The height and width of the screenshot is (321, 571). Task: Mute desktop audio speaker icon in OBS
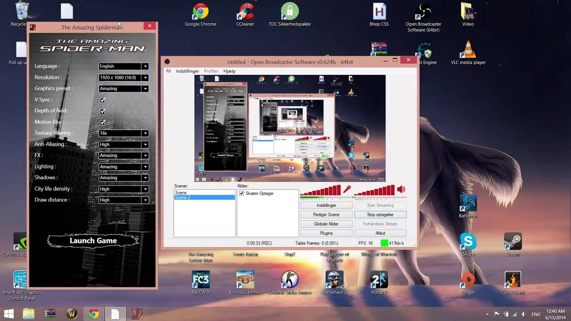coord(401,189)
